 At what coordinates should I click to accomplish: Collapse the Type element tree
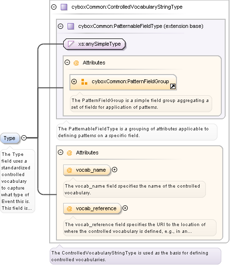point(24,138)
